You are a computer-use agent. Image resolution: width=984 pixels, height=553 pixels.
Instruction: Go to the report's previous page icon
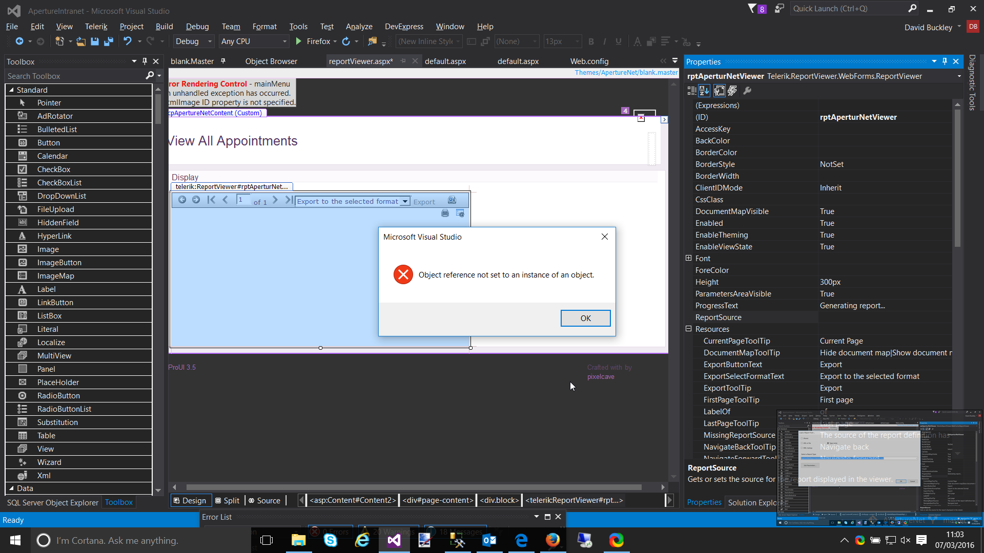(225, 200)
